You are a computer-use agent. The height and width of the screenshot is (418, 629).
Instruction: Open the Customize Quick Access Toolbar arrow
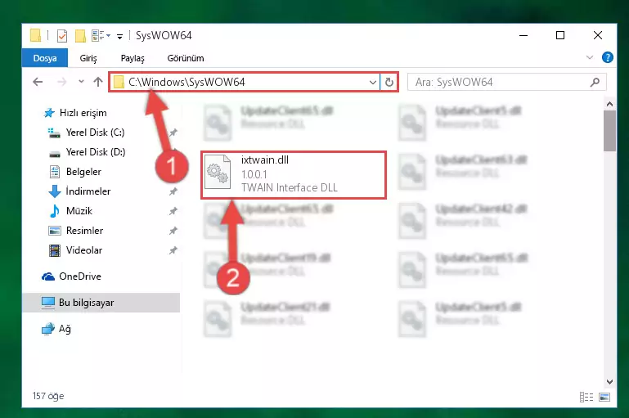click(x=119, y=37)
